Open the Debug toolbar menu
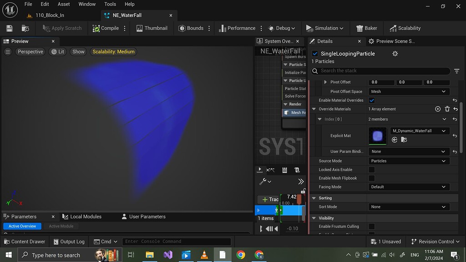The image size is (466, 262). tap(282, 28)
